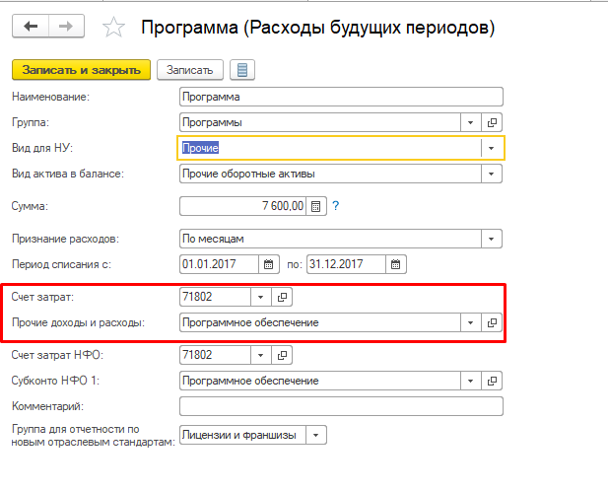The image size is (608, 491).
Task: Open the report list icon beside Записать
Action: coord(241,69)
